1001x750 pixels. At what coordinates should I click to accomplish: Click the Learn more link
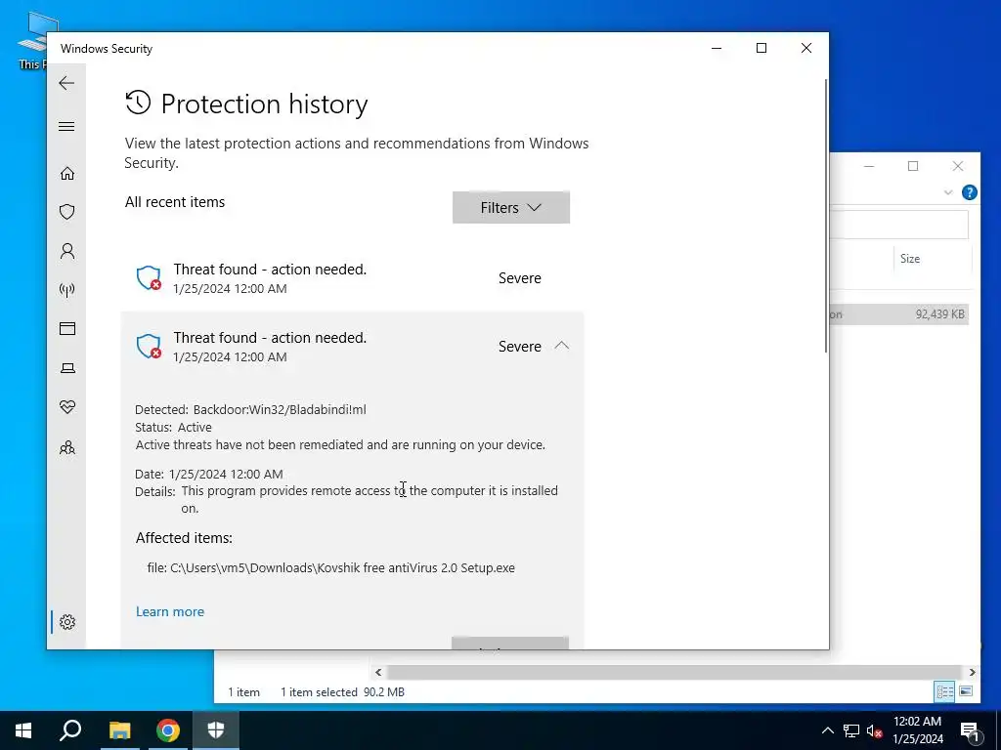(170, 611)
